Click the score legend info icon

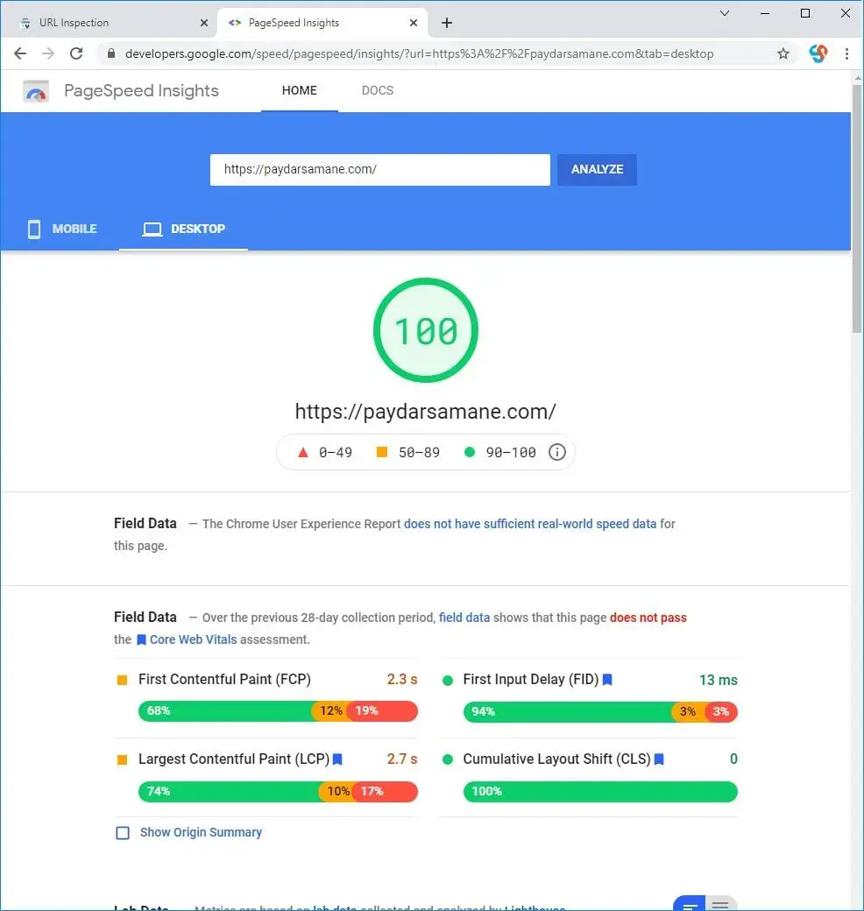(556, 452)
